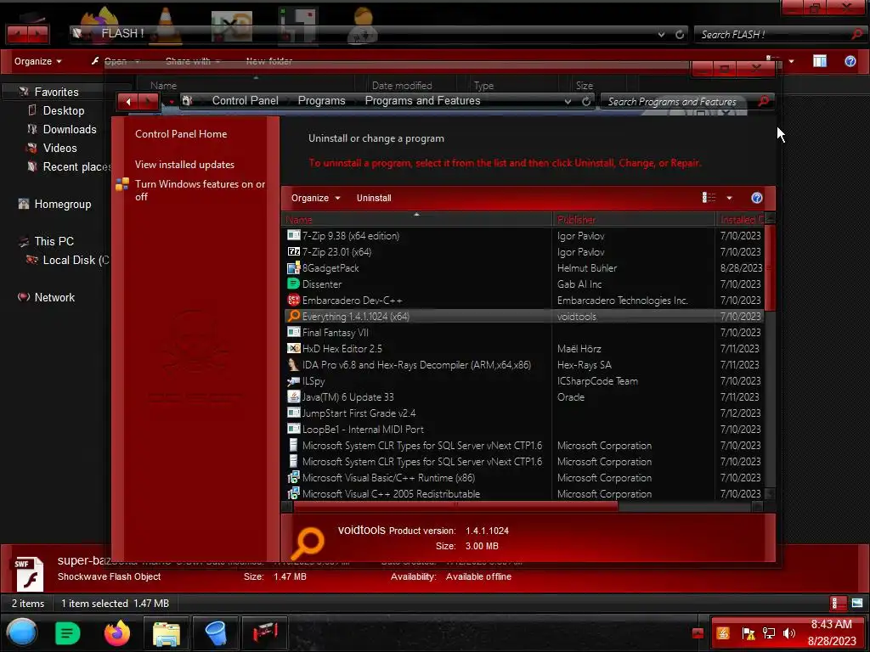Click the Windows features shield icon
This screenshot has height=652, width=870.
tap(122, 184)
